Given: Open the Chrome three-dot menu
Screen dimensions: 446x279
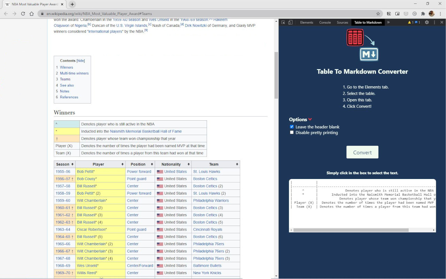Looking at the screenshot, I should coord(440,14).
